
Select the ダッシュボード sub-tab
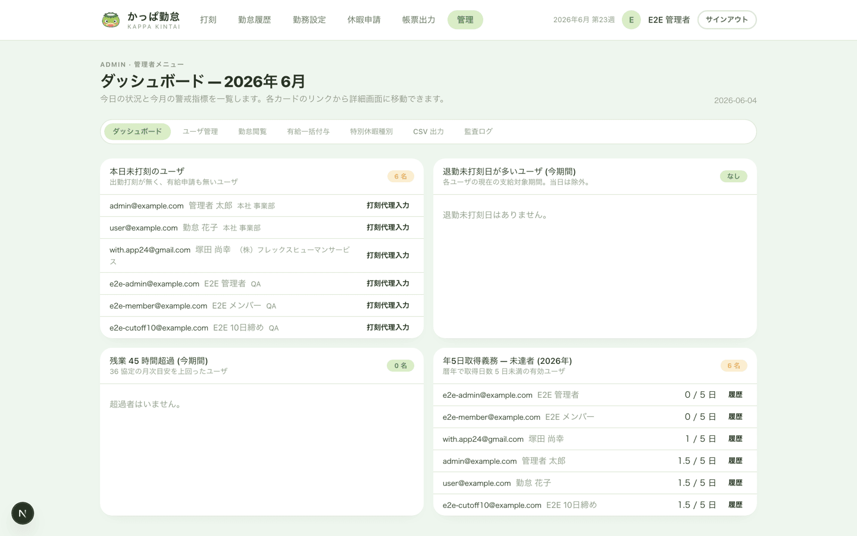[x=137, y=132]
